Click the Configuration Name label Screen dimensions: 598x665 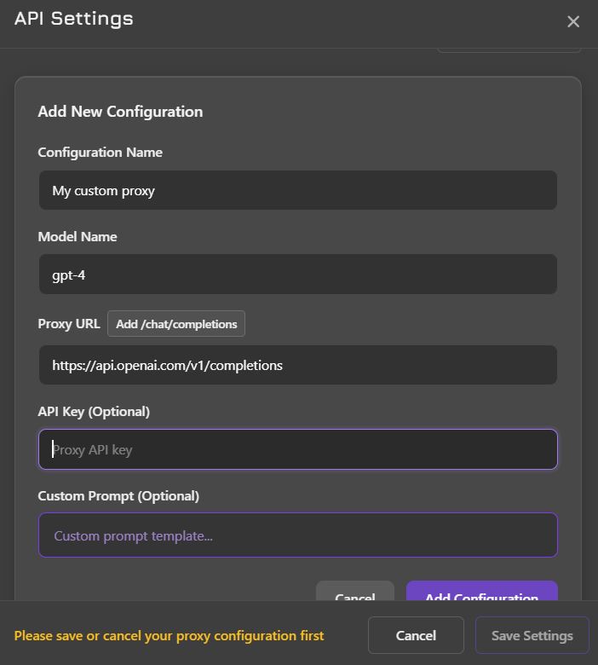coord(100,153)
